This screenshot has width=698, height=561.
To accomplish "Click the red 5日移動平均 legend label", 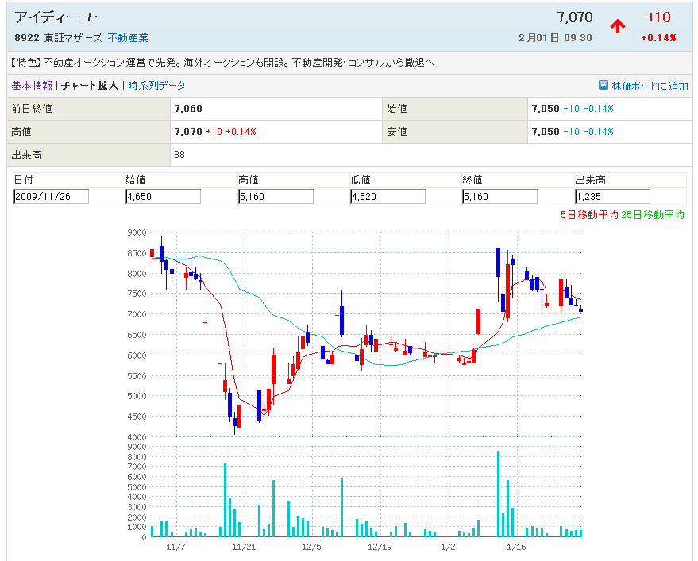I will [588, 214].
